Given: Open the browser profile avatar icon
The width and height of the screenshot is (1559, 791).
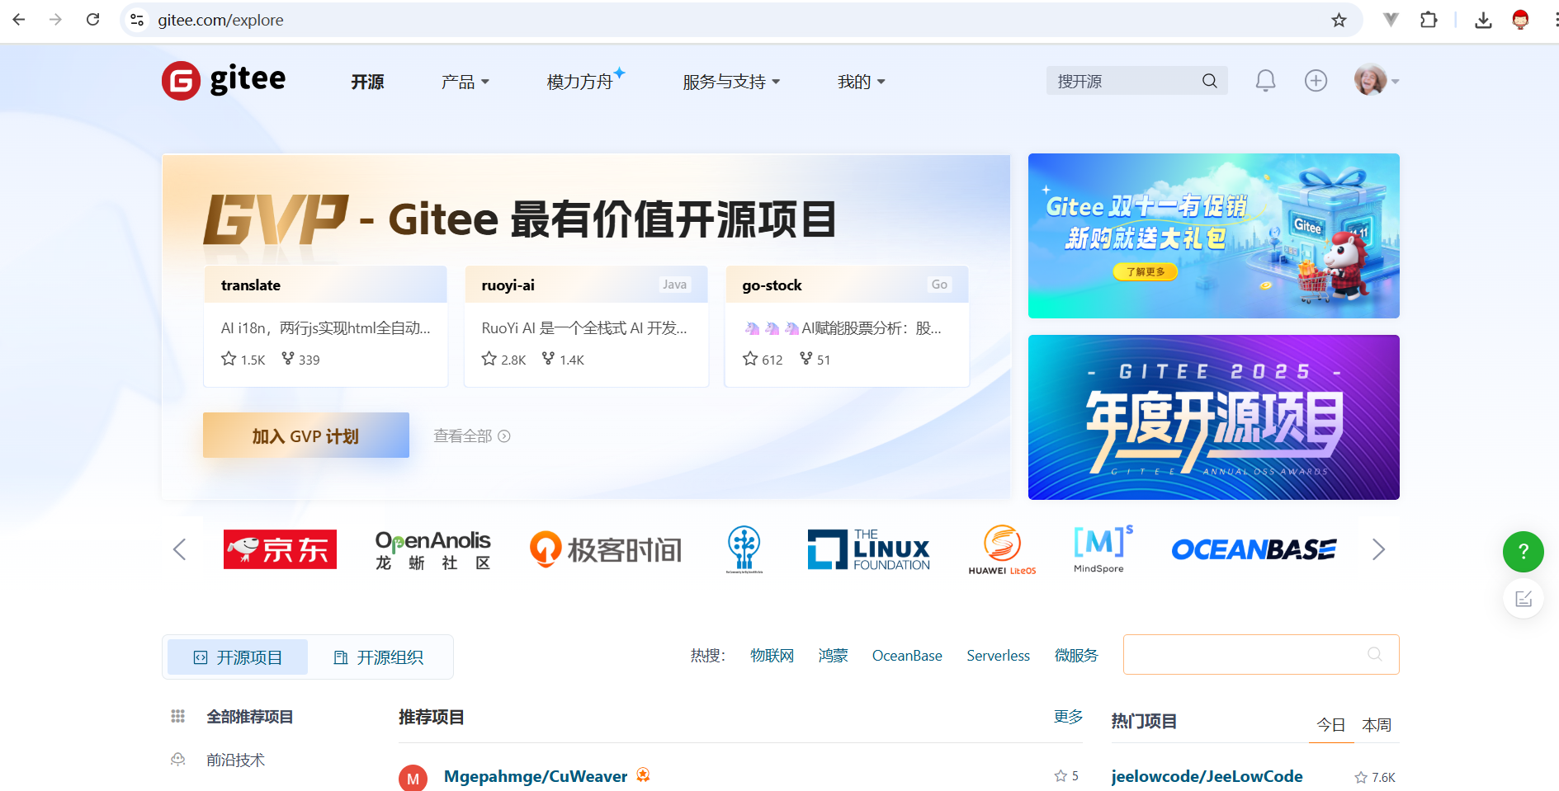Looking at the screenshot, I should coord(1520,20).
